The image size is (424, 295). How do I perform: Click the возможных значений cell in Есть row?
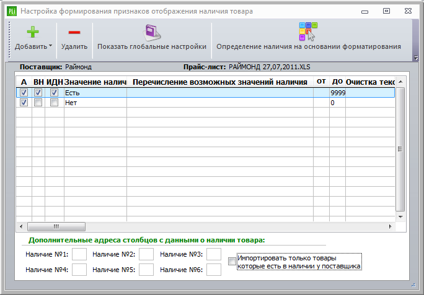point(220,93)
